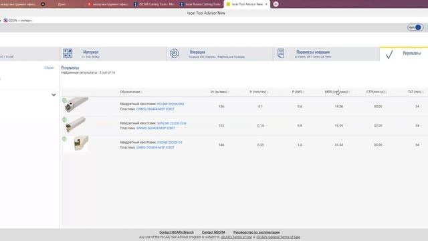This screenshot has height=241, width=428.
Task: Click the PCLNR tool holder thumbnail
Action: [x=76, y=104]
